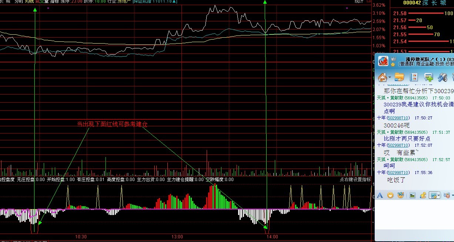Click the '高度控盘:0.00' indicator value
The height and width of the screenshot is (242, 454).
[x=121, y=180]
